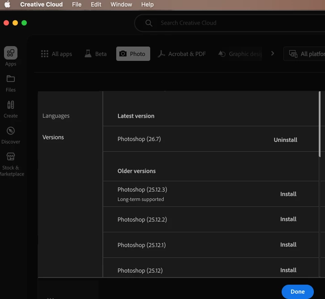Screen dimensions: 325x299
Task: Click the Search Creative Cloud field
Action: click(x=230, y=23)
